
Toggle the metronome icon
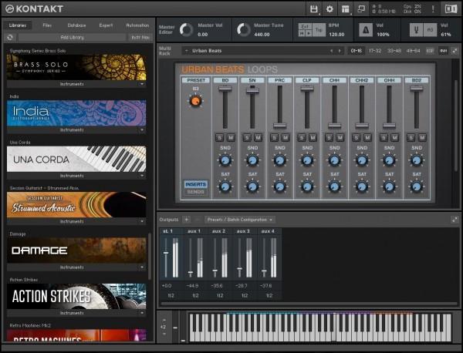[366, 30]
